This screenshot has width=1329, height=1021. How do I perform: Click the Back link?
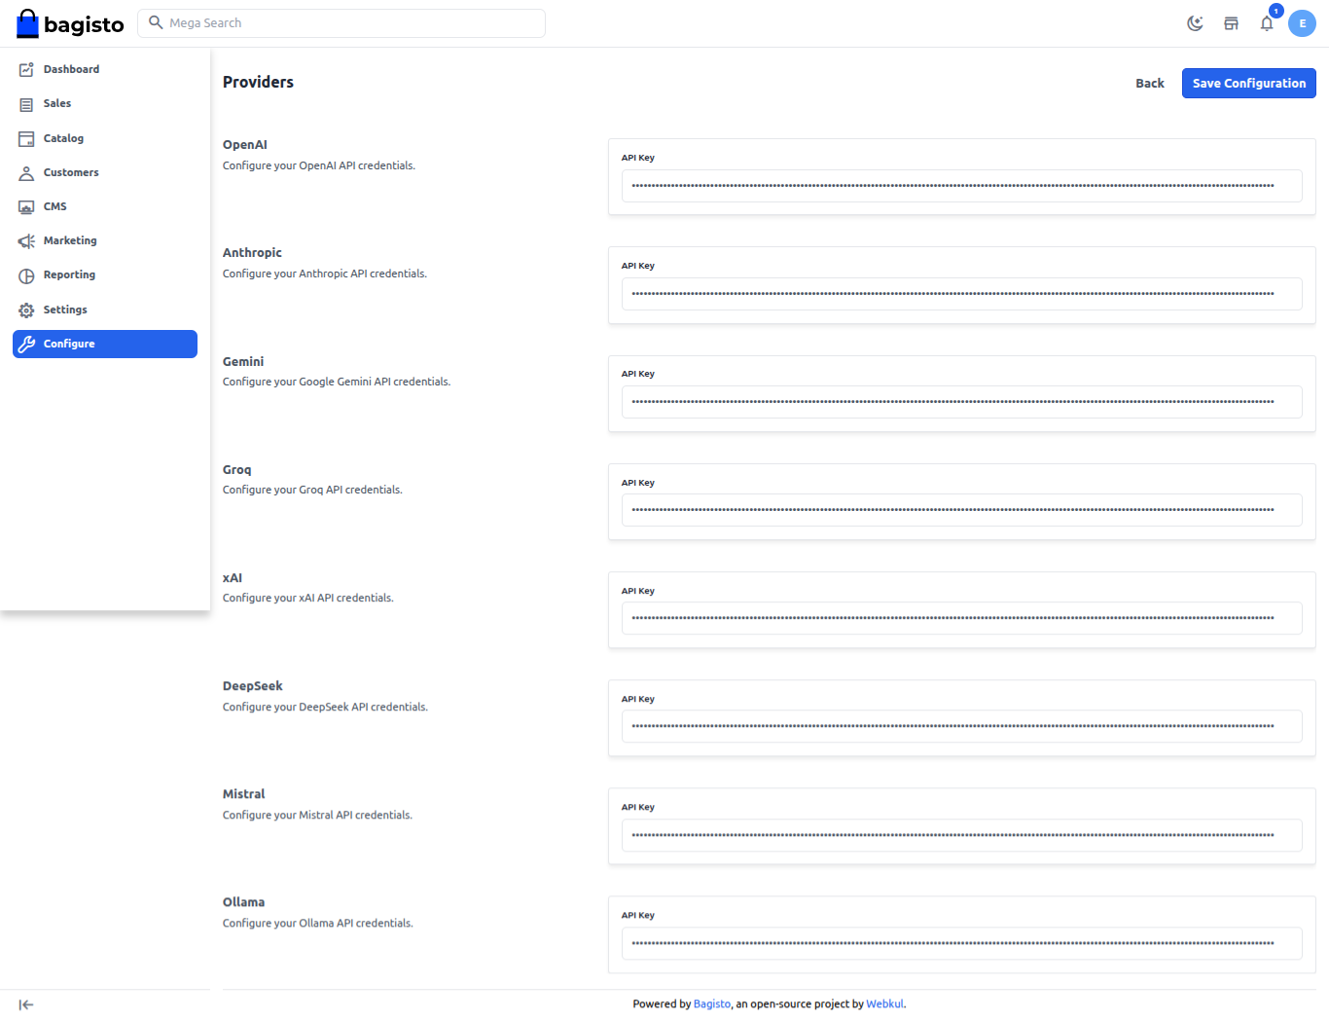click(x=1149, y=84)
